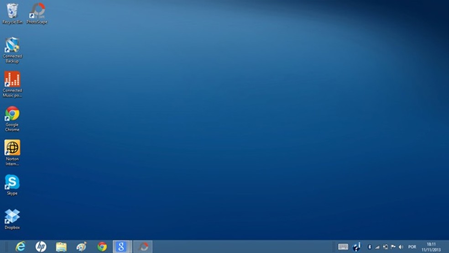The image size is (449, 253).
Task: Select the Google Chrome desktop shortcut
Action: pyautogui.click(x=12, y=119)
